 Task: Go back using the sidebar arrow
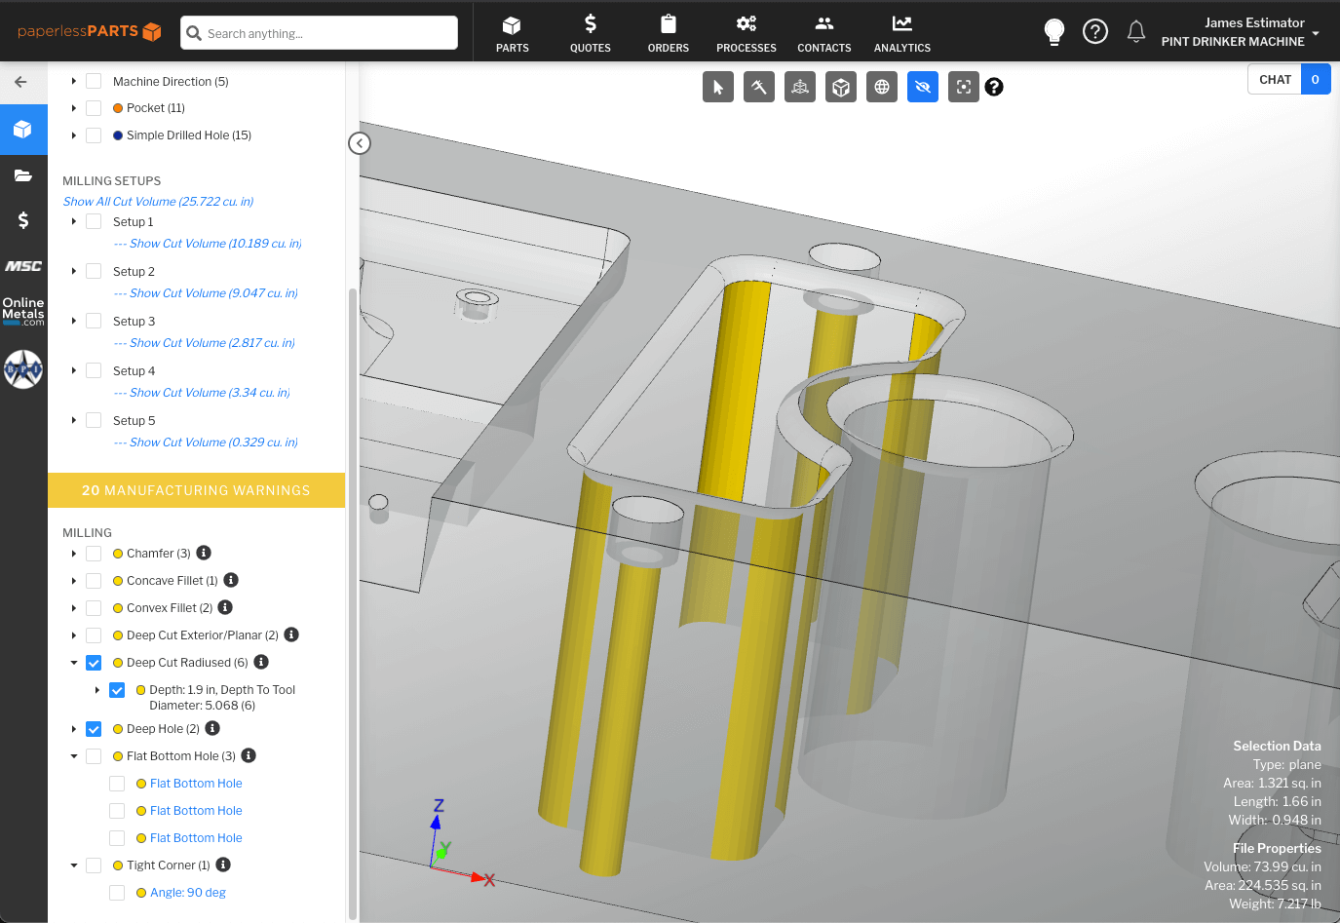point(21,82)
